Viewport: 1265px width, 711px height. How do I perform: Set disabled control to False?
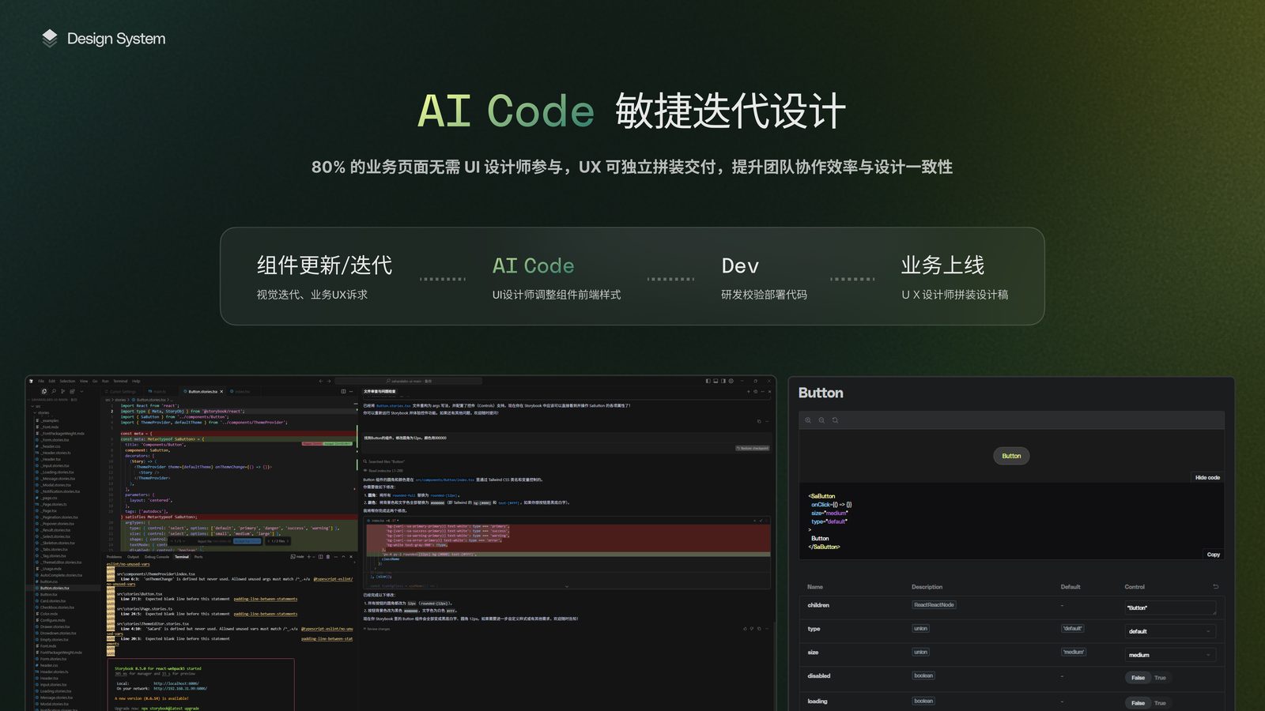tap(1138, 678)
